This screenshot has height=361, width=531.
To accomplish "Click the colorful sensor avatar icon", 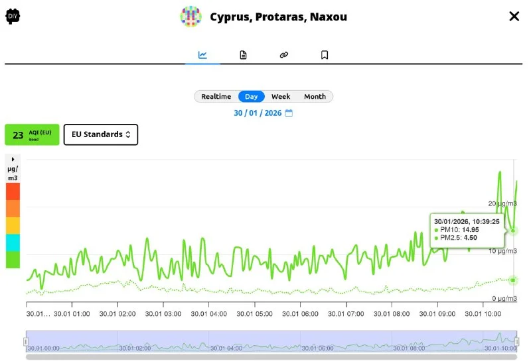I will [190, 17].
